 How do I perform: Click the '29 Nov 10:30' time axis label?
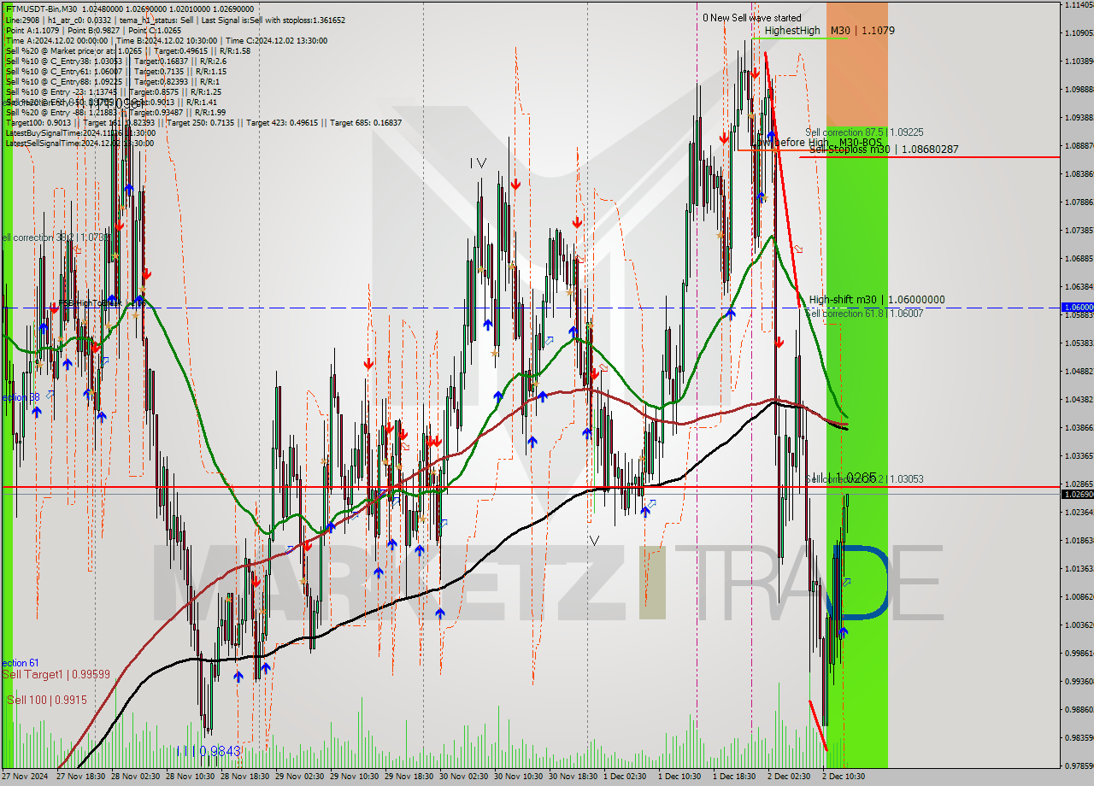pyautogui.click(x=355, y=777)
